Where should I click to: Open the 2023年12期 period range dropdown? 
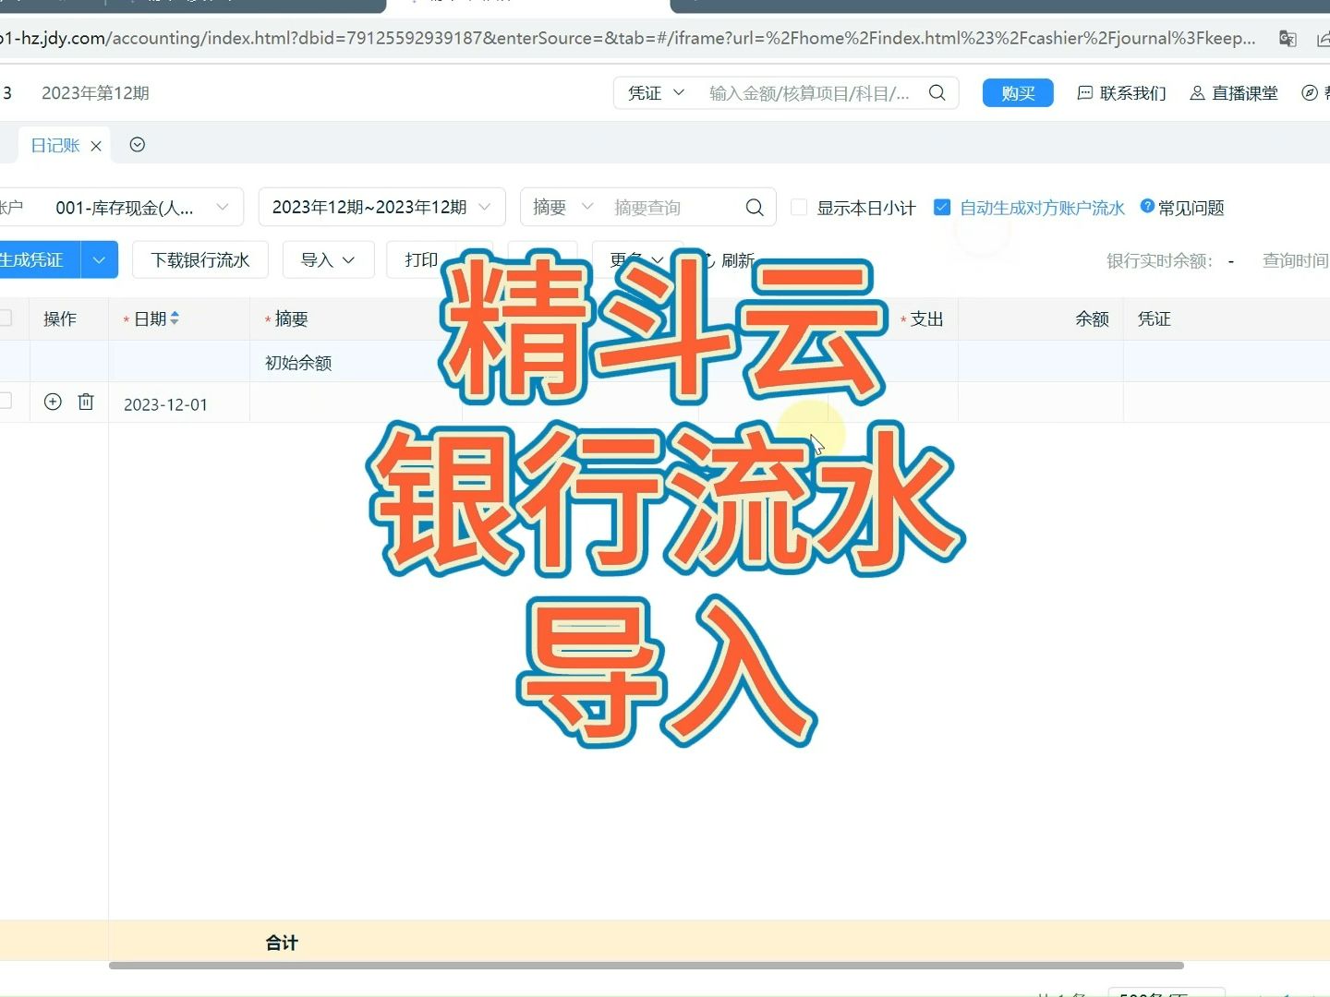pyautogui.click(x=381, y=208)
